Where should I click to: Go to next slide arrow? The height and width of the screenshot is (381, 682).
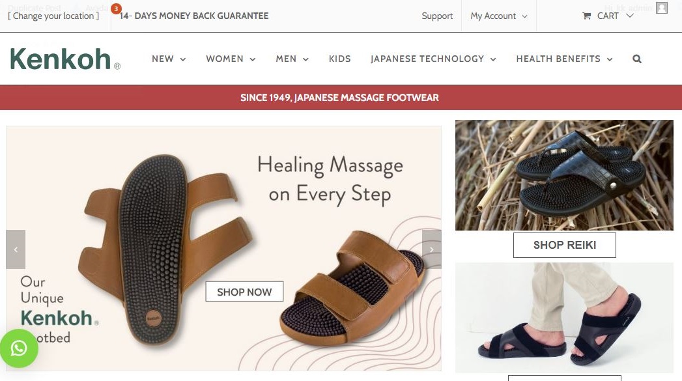coord(431,249)
